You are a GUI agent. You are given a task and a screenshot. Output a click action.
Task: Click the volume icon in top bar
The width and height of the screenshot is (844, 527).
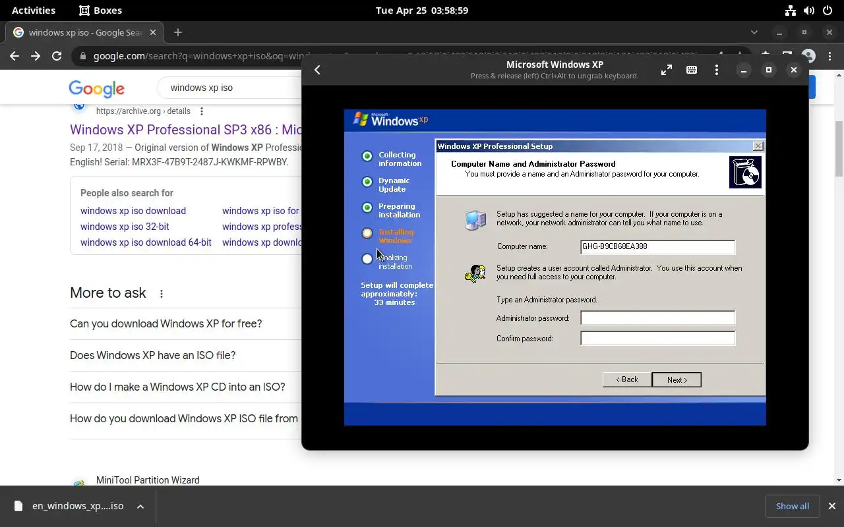click(808, 11)
